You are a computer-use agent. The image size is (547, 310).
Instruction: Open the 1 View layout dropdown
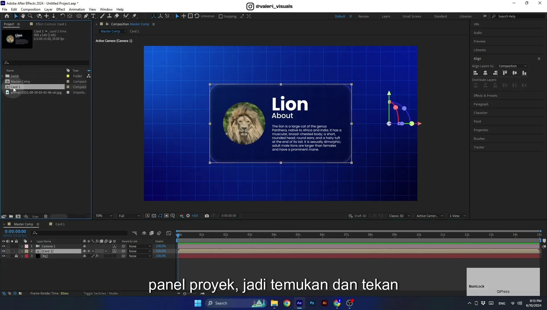tap(458, 216)
